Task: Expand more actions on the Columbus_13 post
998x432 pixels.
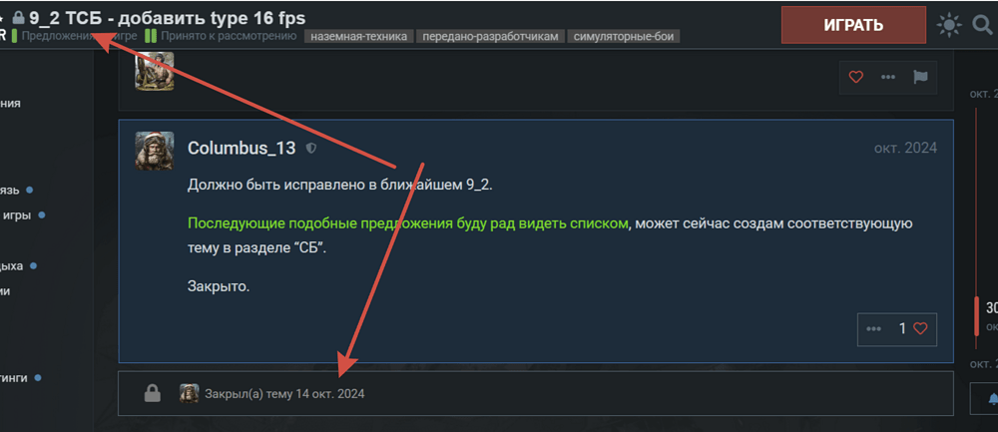Action: click(874, 328)
